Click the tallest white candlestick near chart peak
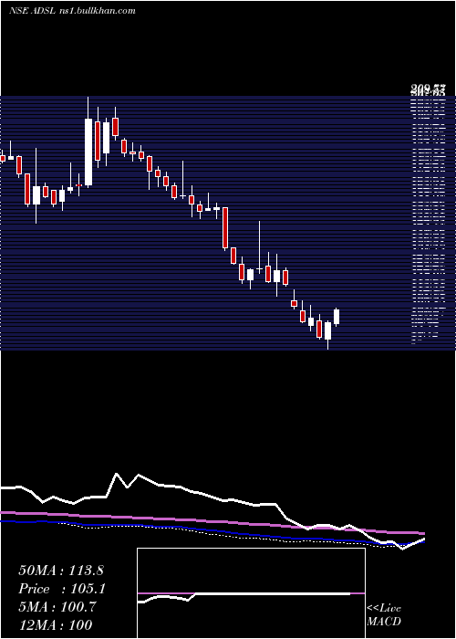The height and width of the screenshot is (639, 456). coord(88,152)
